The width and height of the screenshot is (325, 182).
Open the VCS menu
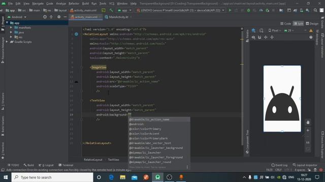pyautogui.click(x=112, y=4)
